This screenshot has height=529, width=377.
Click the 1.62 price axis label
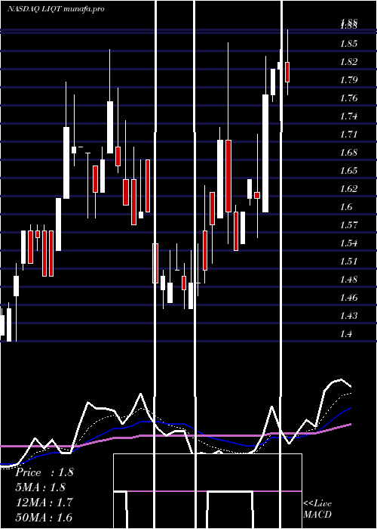[x=348, y=189]
